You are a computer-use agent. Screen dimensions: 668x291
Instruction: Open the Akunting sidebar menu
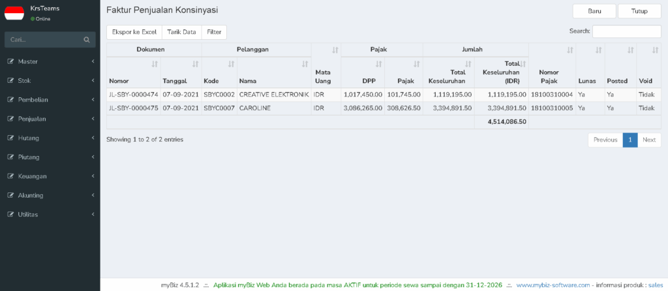50,196
